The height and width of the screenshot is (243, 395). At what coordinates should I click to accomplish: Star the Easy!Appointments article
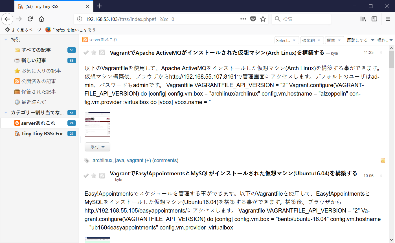point(94,176)
